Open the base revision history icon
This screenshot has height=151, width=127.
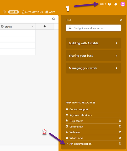(4, 12)
